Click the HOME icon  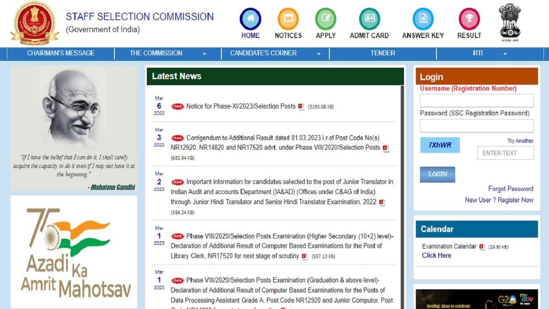pyautogui.click(x=250, y=19)
